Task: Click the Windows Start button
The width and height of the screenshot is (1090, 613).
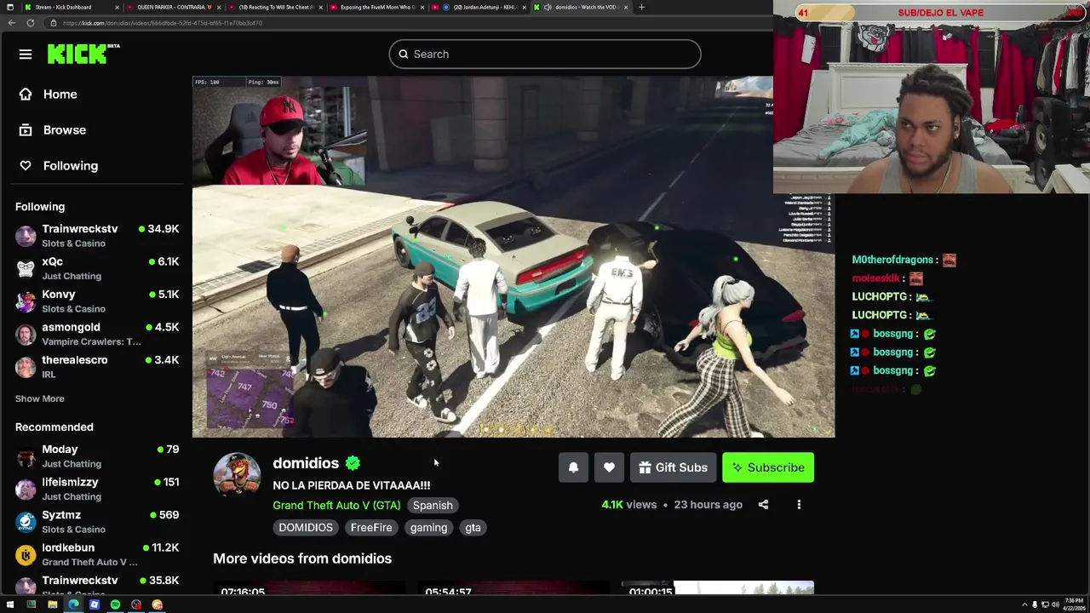Action: 9,604
